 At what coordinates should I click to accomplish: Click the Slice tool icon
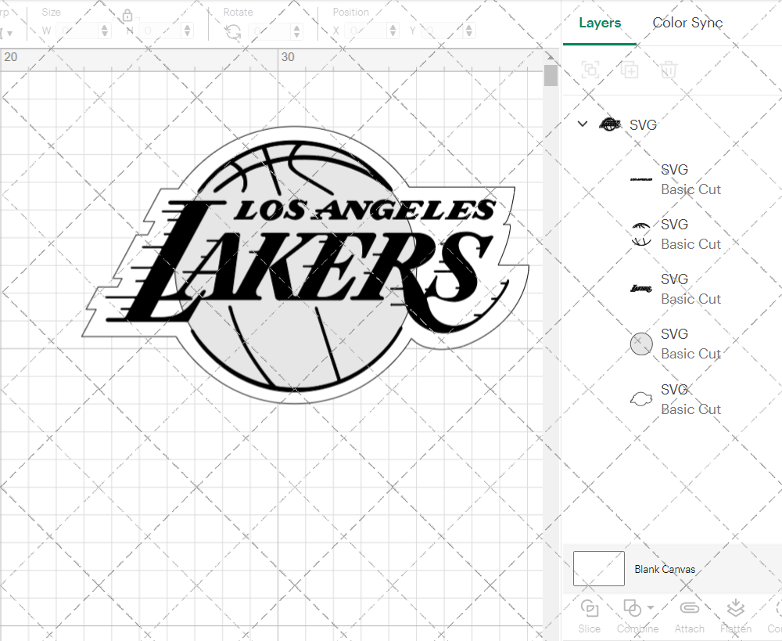[x=590, y=609]
